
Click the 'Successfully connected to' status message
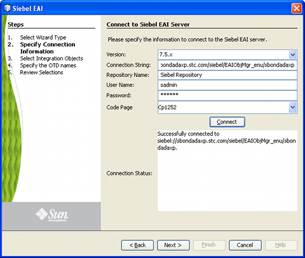[188, 134]
